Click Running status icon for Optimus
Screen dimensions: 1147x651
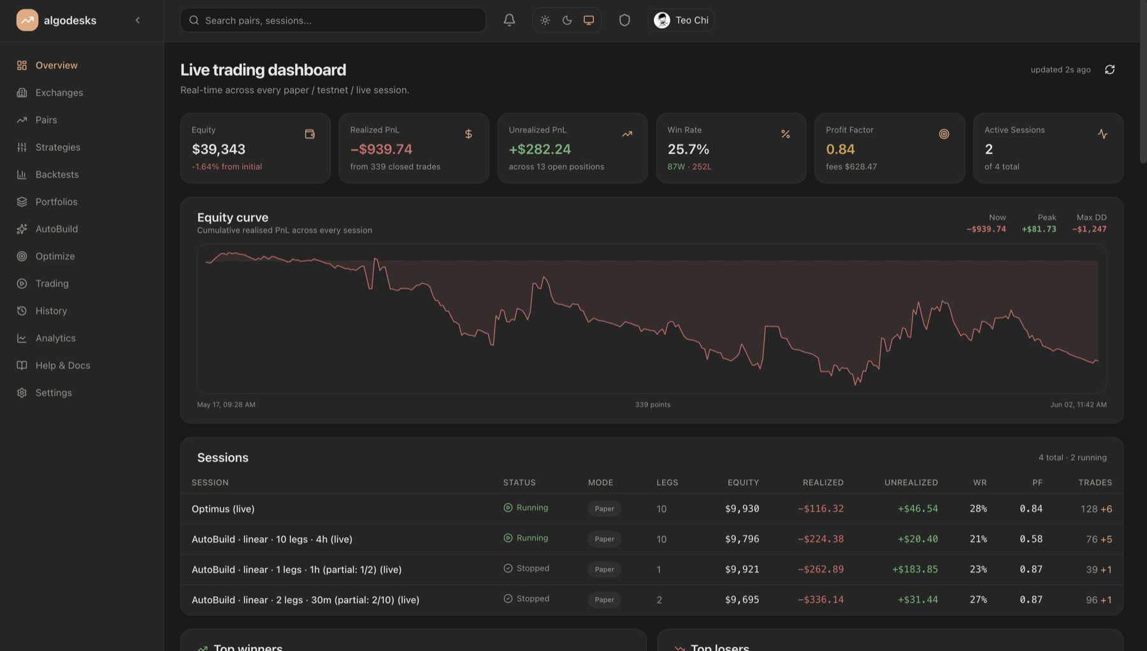point(508,508)
